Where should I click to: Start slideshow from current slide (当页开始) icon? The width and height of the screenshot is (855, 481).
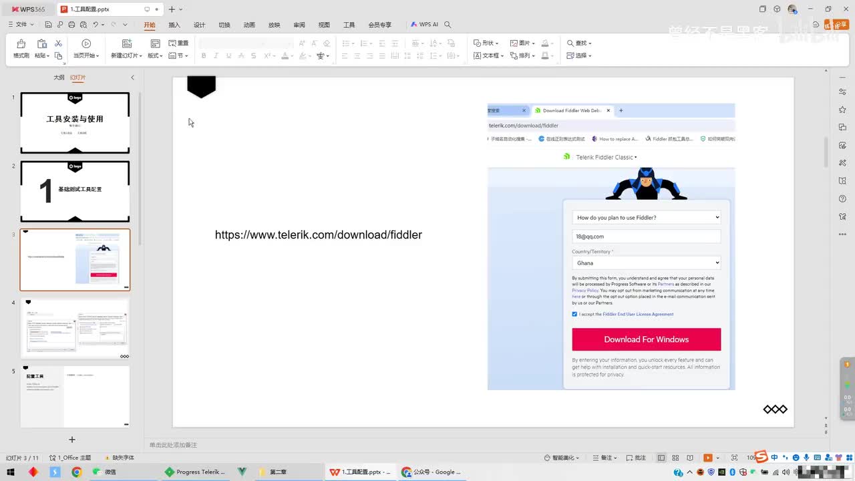click(86, 43)
